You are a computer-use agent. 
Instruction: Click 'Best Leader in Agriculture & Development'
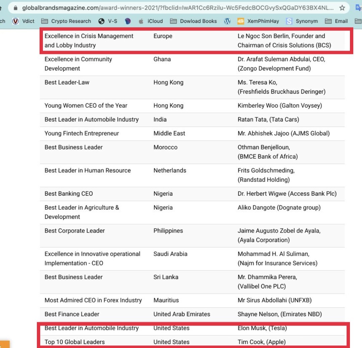(x=82, y=212)
